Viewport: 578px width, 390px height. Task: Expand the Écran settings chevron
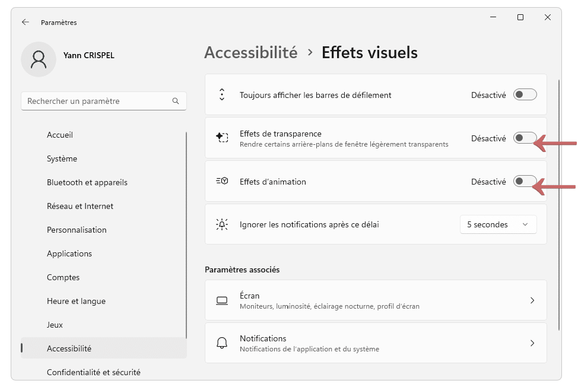click(532, 300)
